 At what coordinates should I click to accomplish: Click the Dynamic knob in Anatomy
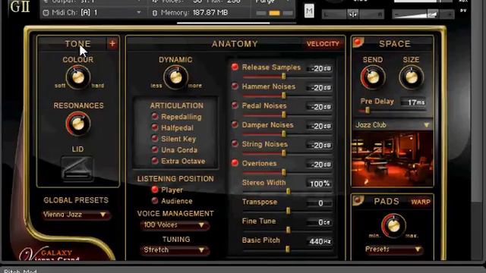point(175,77)
